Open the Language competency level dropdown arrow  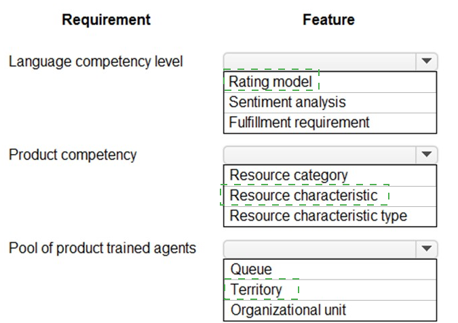point(427,61)
